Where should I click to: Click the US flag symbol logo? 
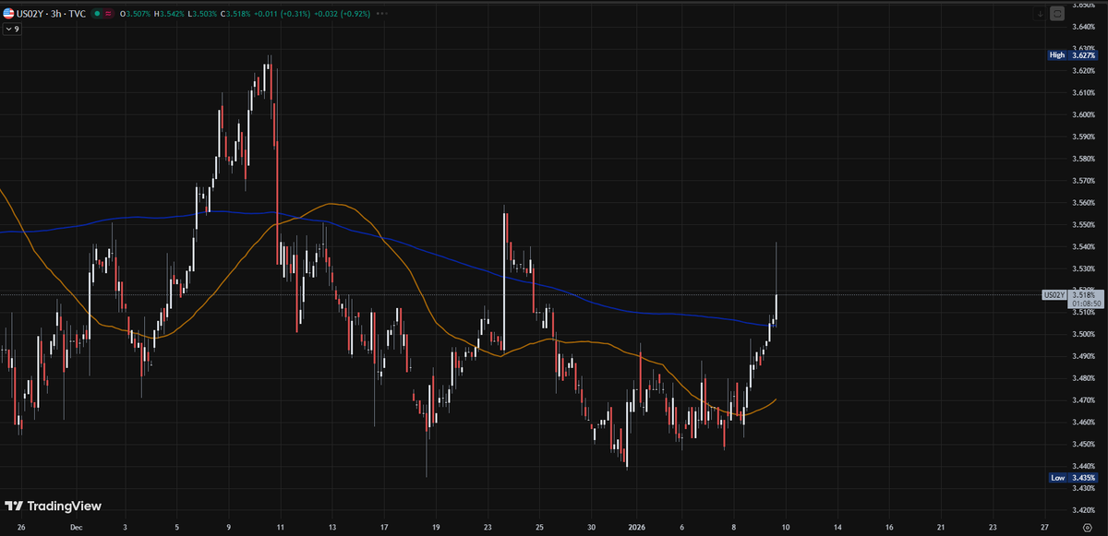pyautogui.click(x=8, y=15)
